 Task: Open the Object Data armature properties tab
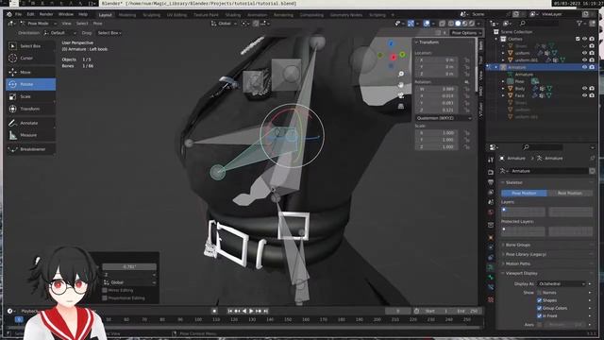491,267
